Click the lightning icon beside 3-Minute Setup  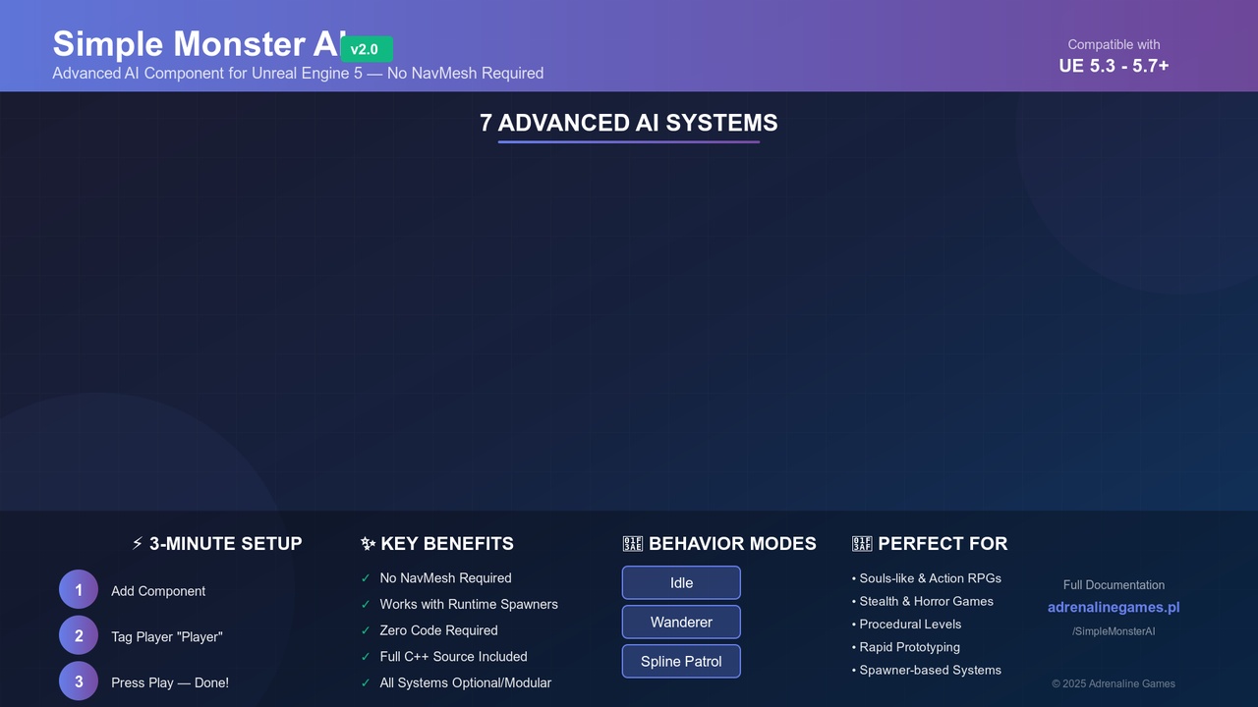coord(138,543)
